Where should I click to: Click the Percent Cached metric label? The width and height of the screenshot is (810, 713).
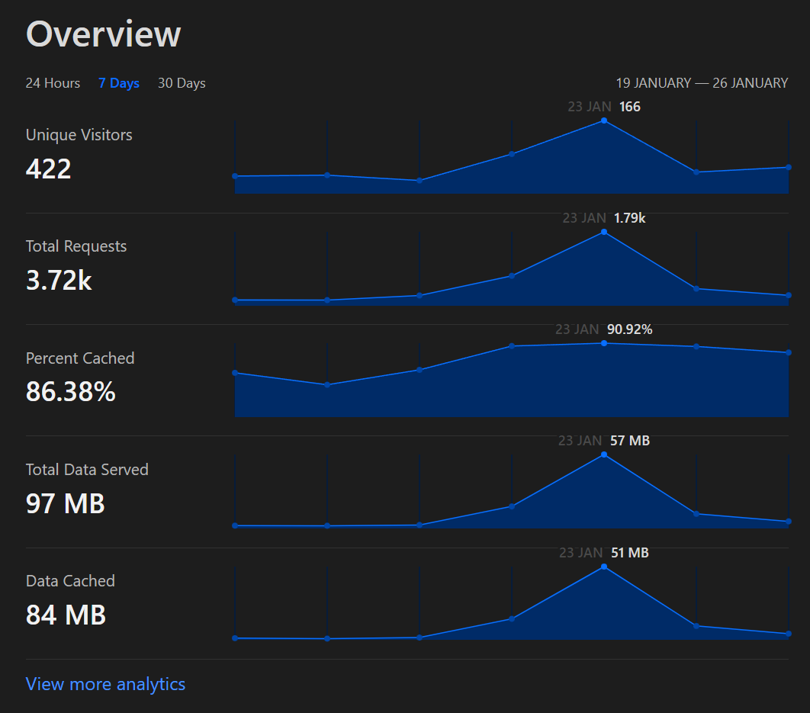tap(80, 358)
